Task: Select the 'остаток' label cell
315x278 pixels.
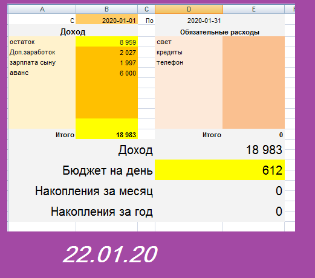Action: (x=42, y=42)
